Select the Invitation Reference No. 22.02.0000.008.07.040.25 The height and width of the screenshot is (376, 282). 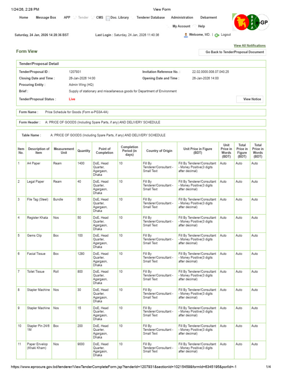[x=210, y=72]
